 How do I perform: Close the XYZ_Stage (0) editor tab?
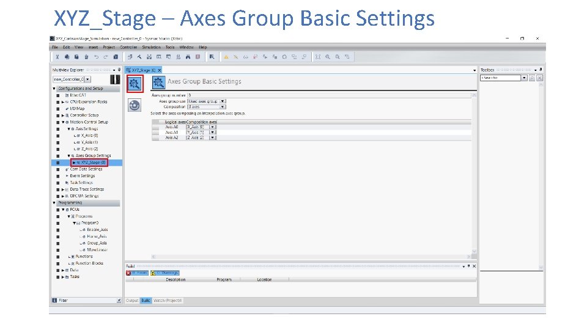(160, 70)
